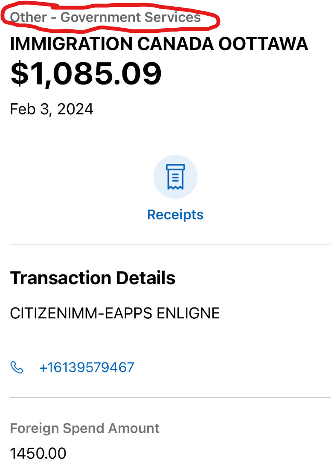Click the Transaction Details heading
The width and height of the screenshot is (331, 475).
[x=93, y=278]
